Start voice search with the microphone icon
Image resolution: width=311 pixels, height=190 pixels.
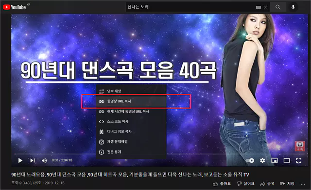[x=293, y=7]
